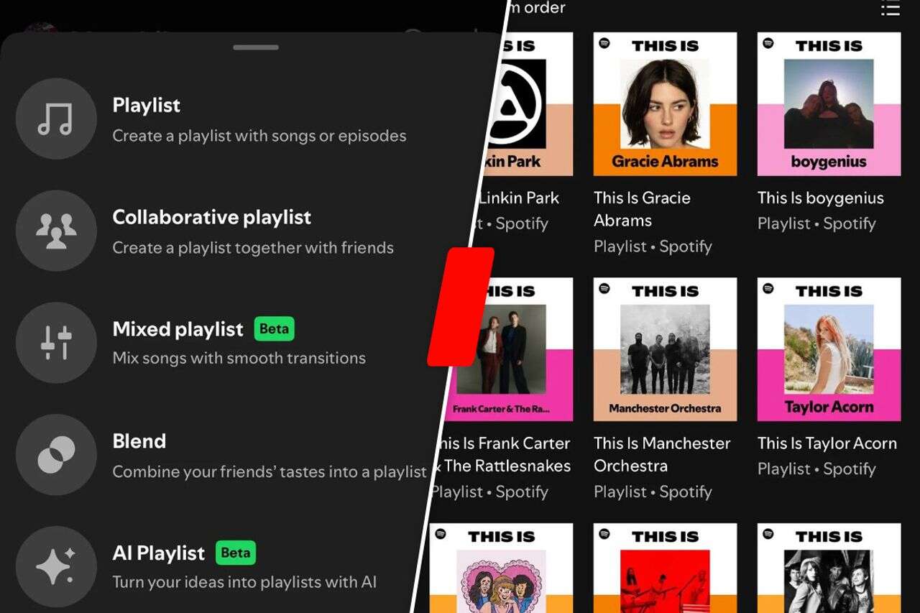Click the This Is boygenius cover thumbnail
This screenshot has width=920, height=613.
point(828,103)
